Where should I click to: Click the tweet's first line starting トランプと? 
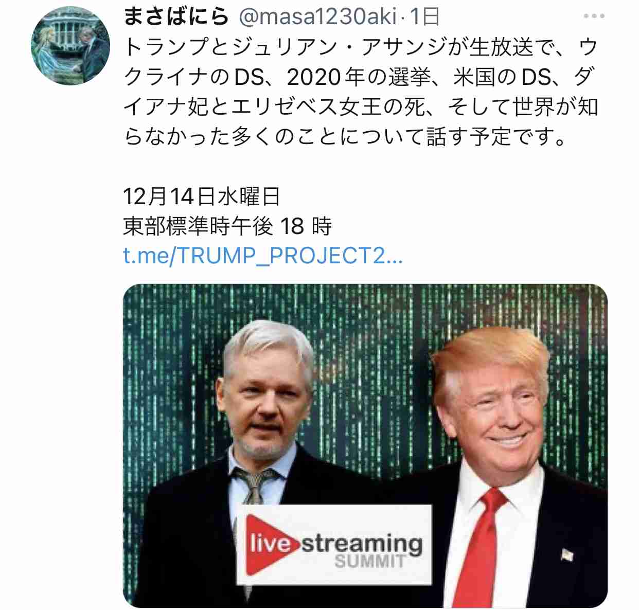coord(360,47)
